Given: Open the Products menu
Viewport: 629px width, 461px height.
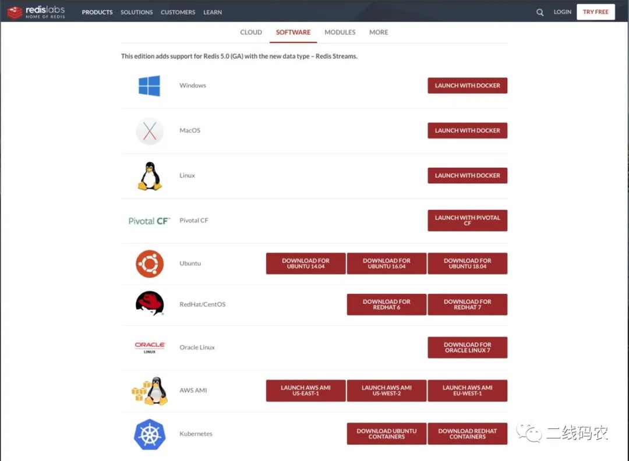Looking at the screenshot, I should click(x=97, y=12).
